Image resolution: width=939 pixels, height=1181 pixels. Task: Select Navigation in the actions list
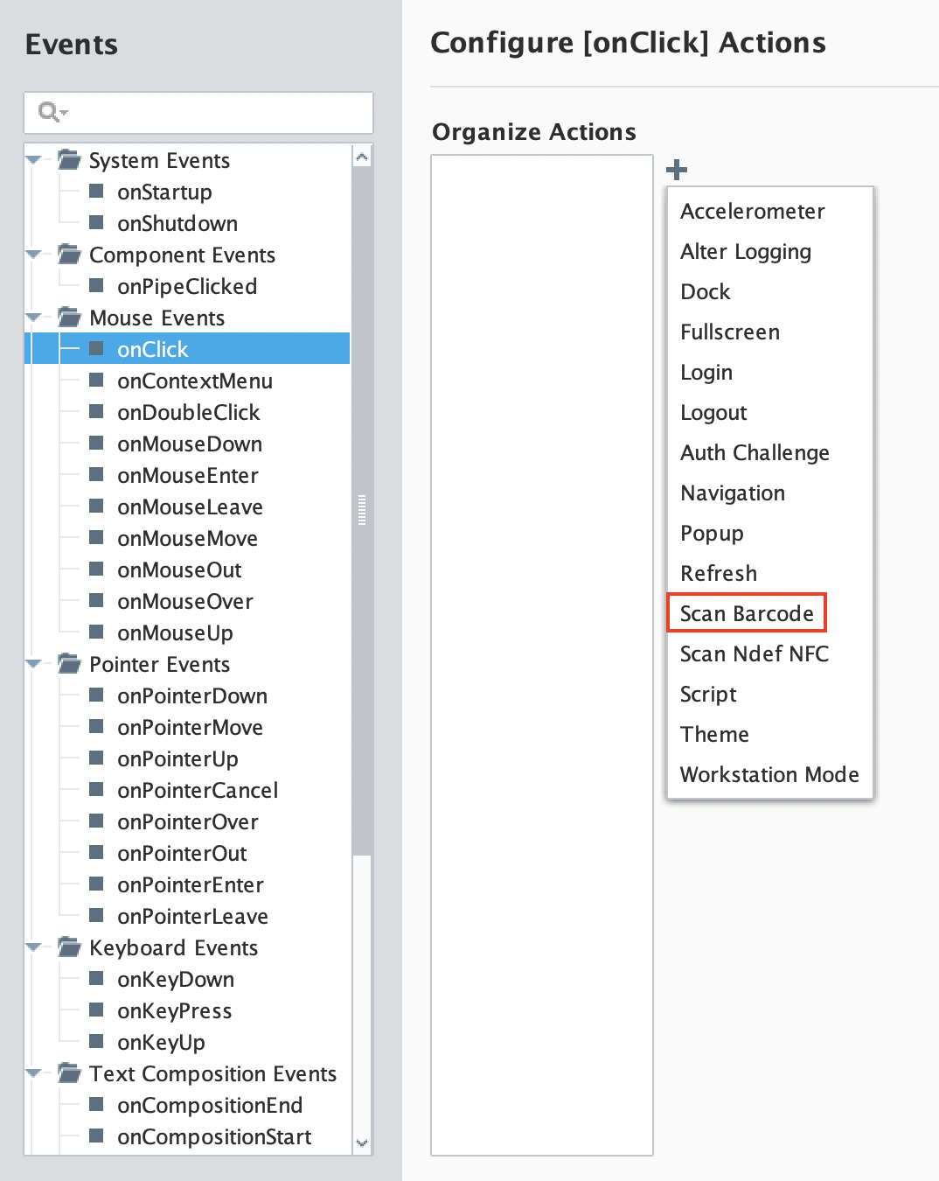click(x=733, y=493)
